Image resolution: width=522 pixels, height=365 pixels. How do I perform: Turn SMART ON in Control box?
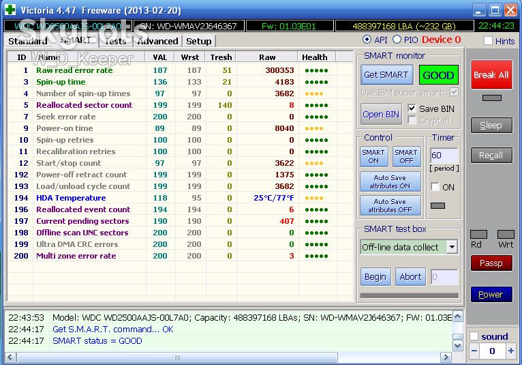click(x=373, y=156)
